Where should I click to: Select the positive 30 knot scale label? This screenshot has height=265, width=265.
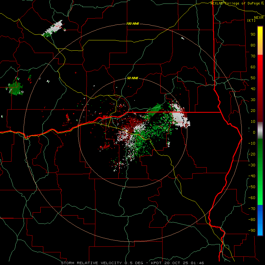pos(253,100)
